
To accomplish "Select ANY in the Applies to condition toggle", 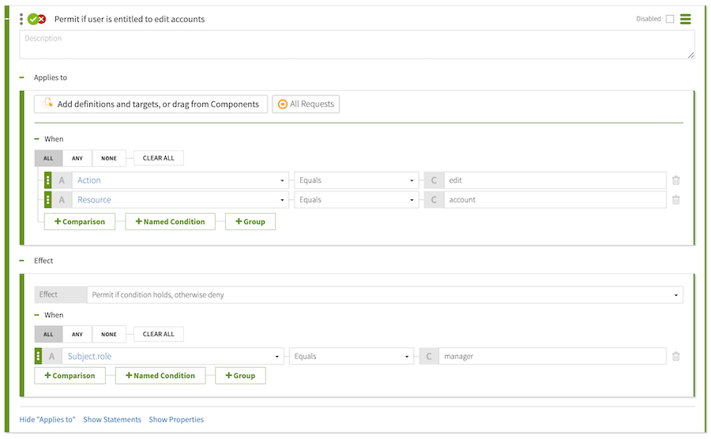I will coord(77,158).
